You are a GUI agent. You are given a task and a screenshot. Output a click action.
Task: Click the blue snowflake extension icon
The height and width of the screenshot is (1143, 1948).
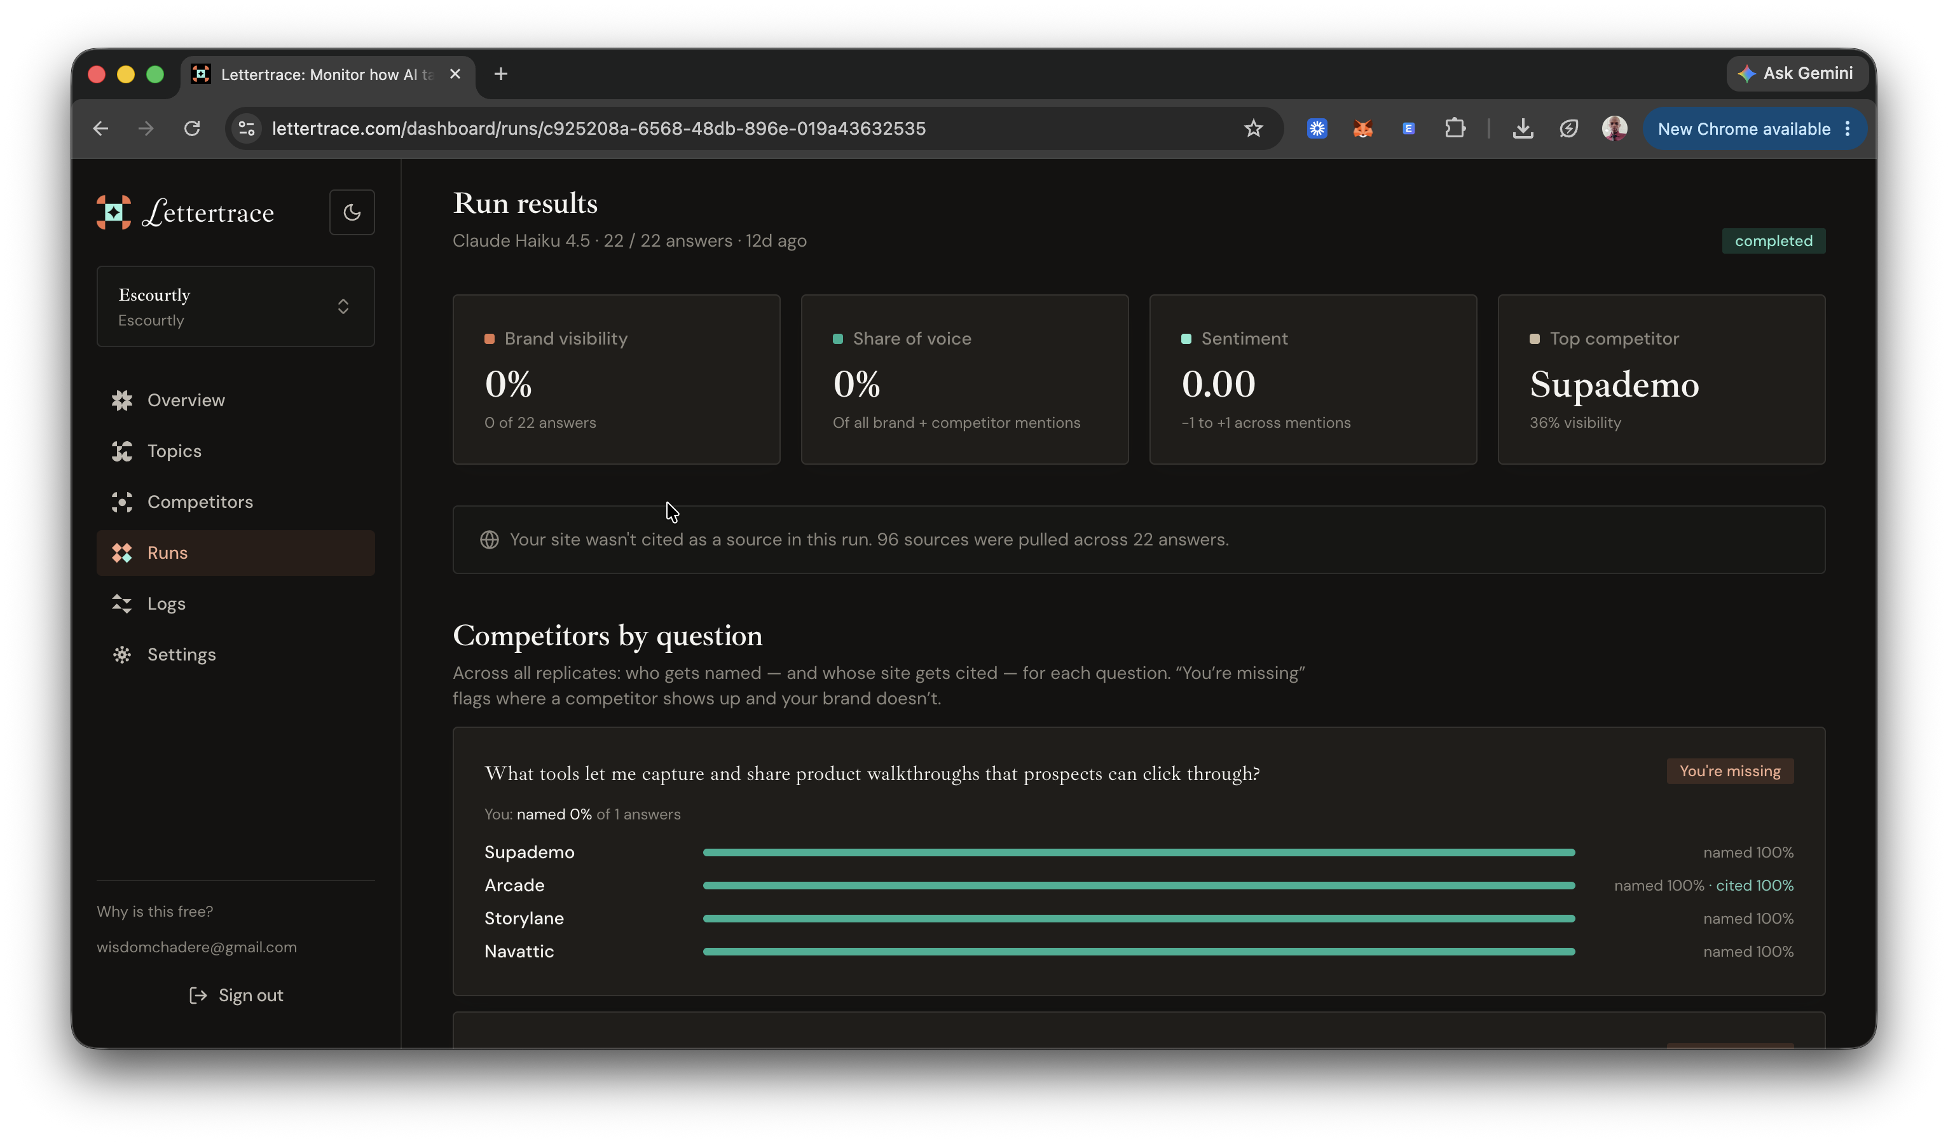1317,128
